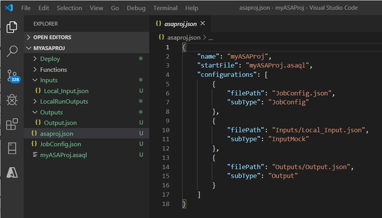This screenshot has width=382, height=218.
Task: Select the JobConfig.json file
Action: pos(60,144)
